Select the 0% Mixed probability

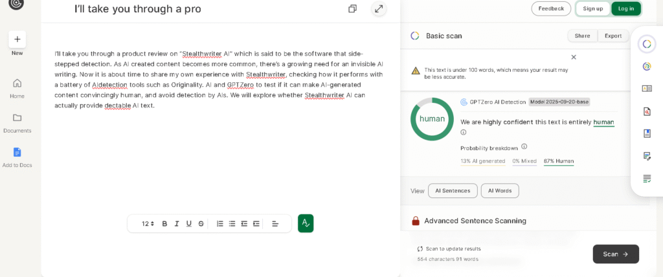pyautogui.click(x=524, y=161)
